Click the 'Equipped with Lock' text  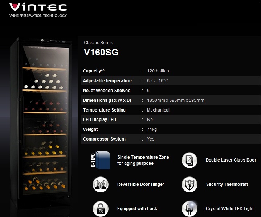click(x=137, y=209)
